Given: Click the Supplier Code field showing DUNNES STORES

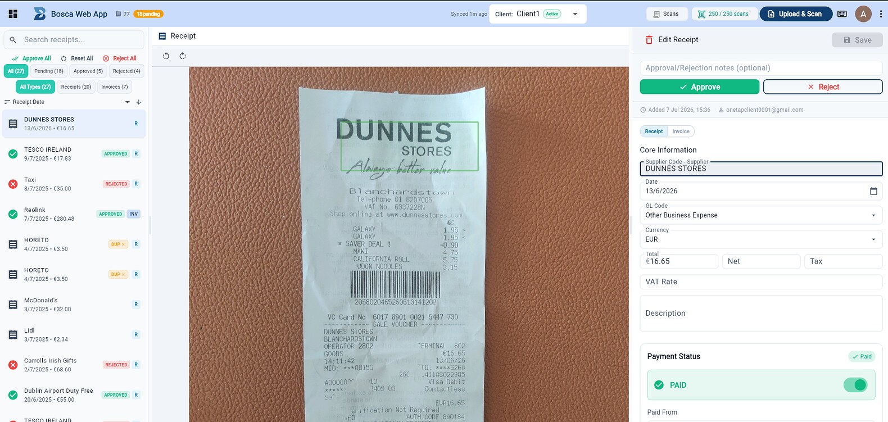Looking at the screenshot, I should point(761,169).
